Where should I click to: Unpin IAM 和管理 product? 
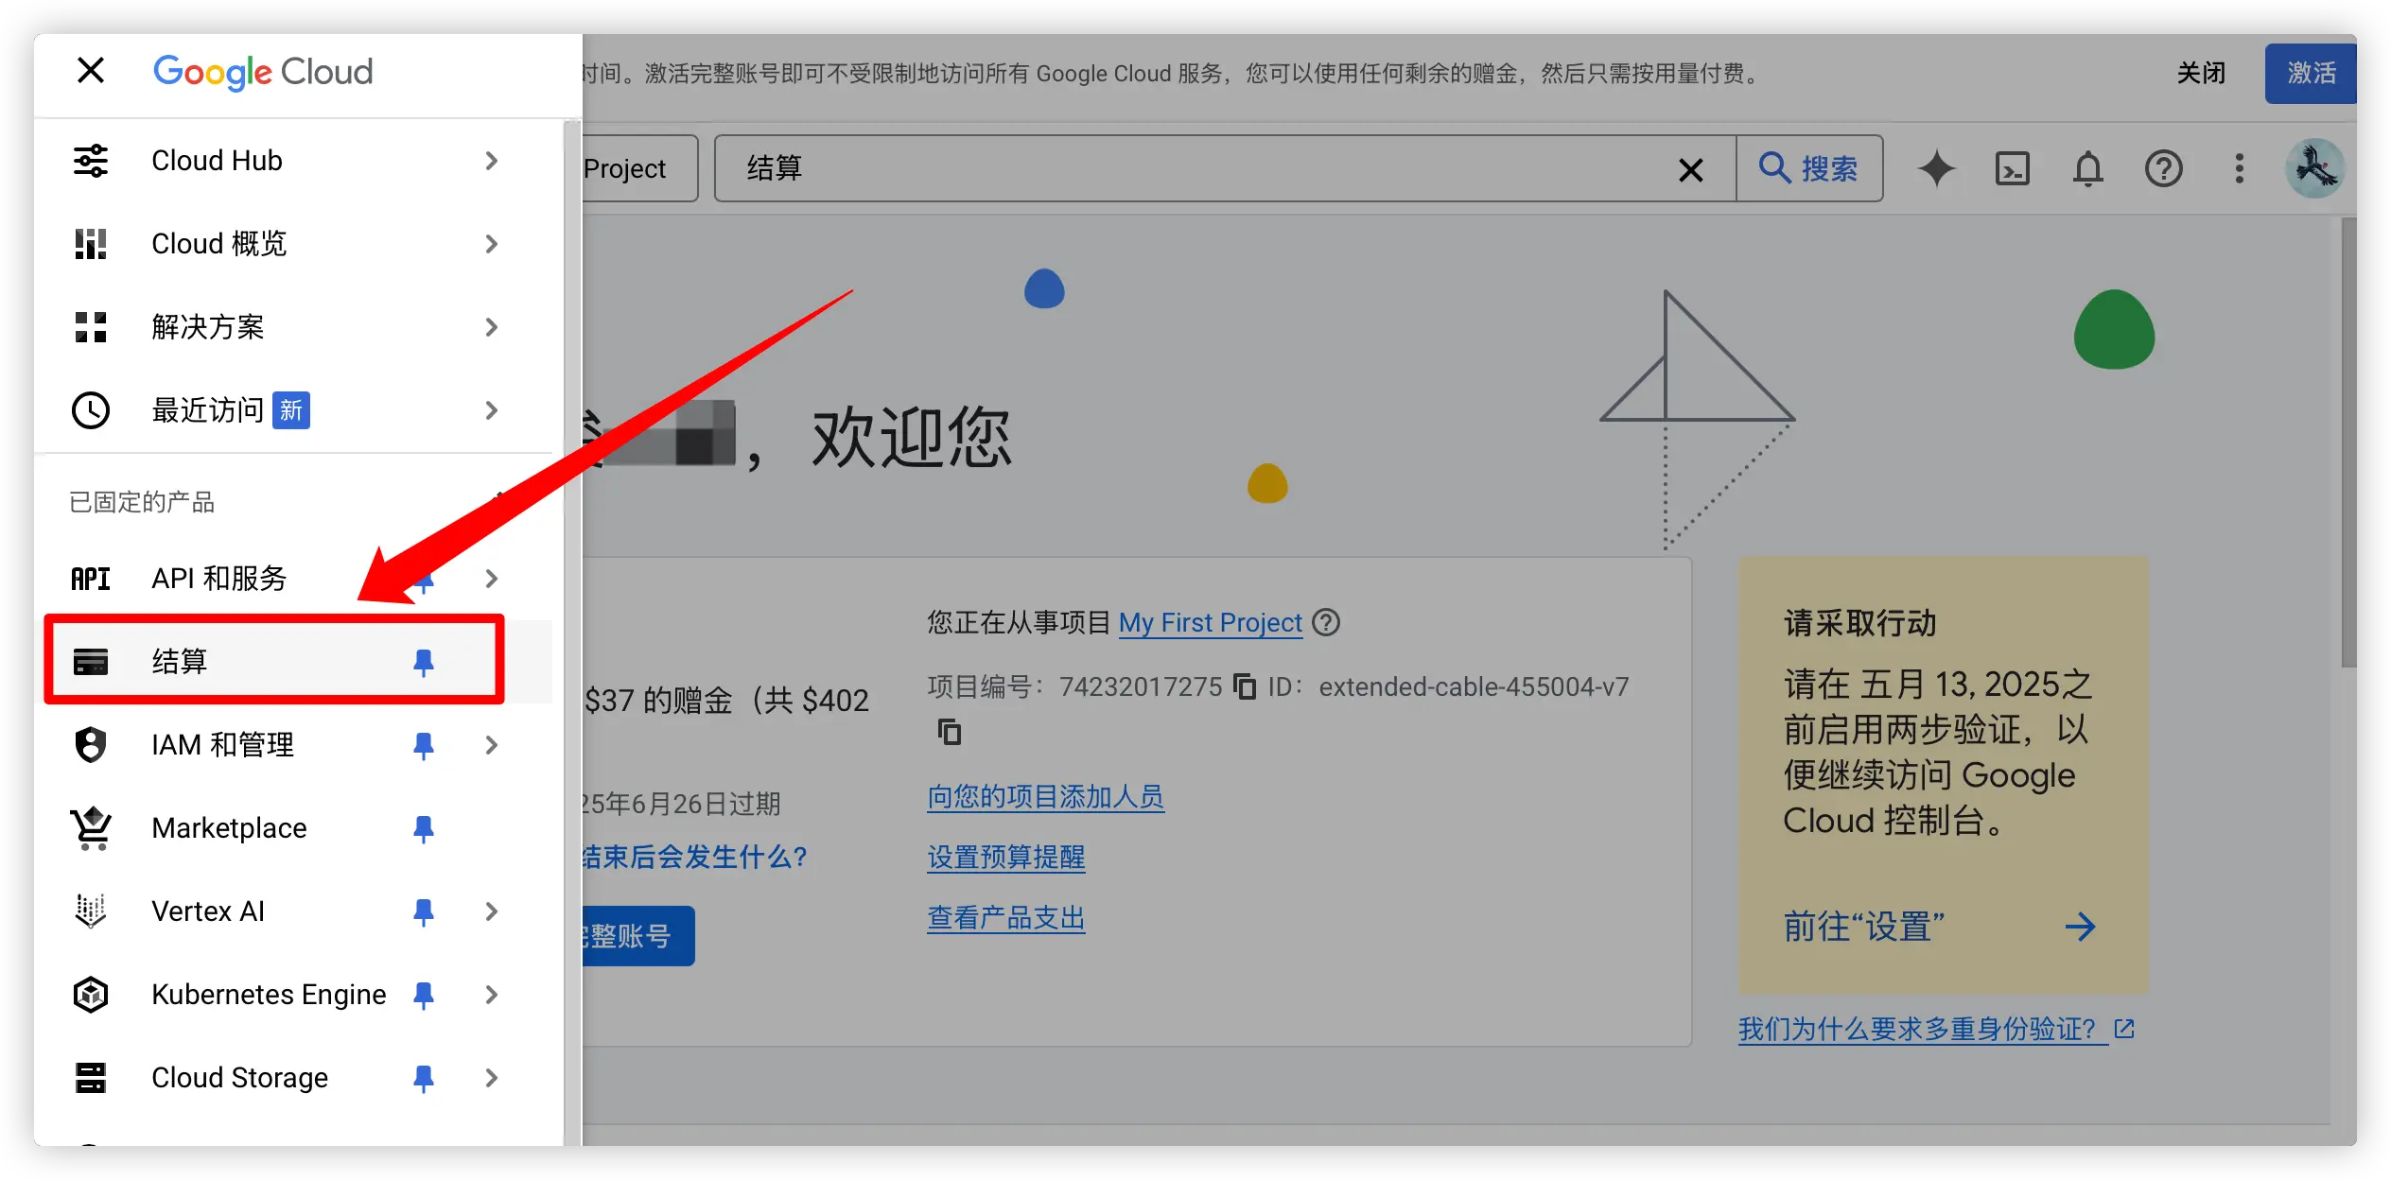point(424,746)
